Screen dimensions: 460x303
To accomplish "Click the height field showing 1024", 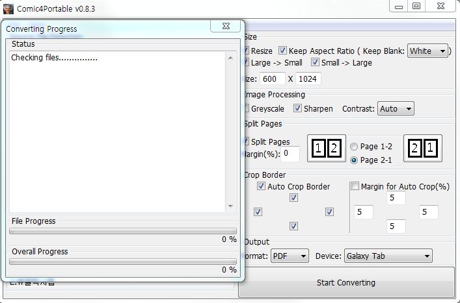I will [x=308, y=79].
